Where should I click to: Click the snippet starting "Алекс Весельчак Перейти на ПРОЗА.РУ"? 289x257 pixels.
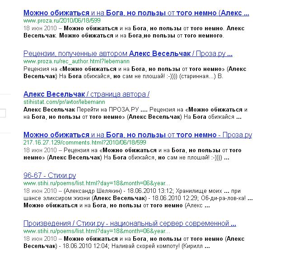click(x=131, y=113)
